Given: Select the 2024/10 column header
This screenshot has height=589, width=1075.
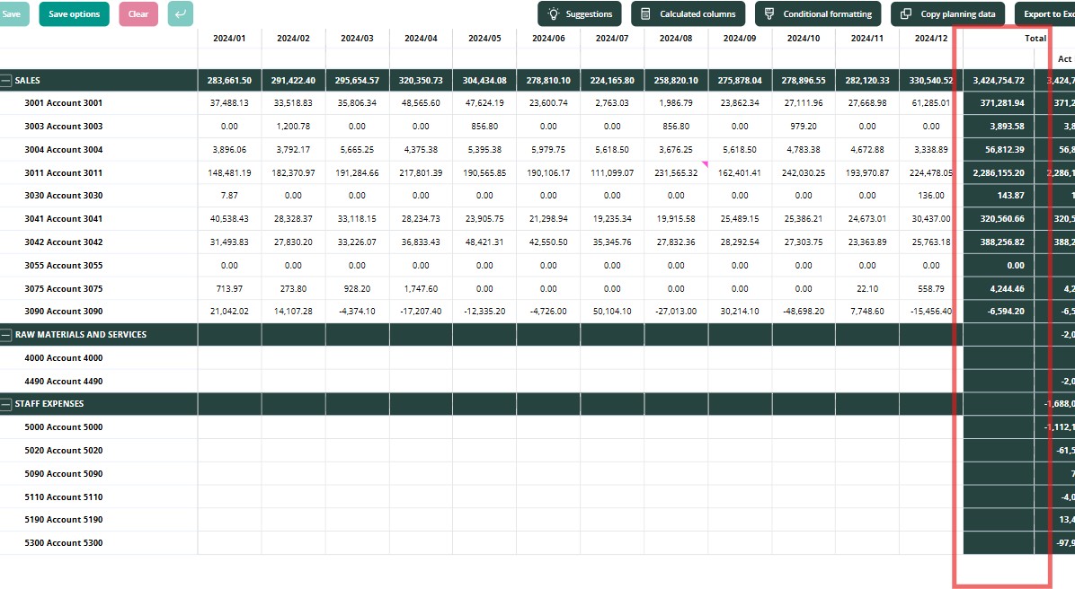Looking at the screenshot, I should pos(803,39).
